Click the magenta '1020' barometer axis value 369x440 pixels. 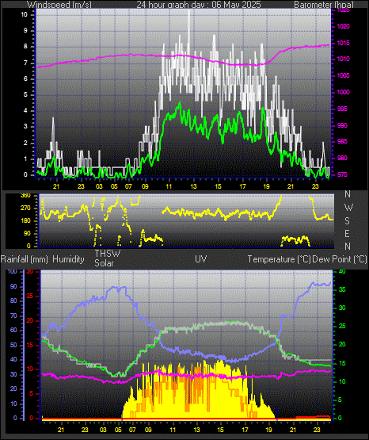[343, 27]
